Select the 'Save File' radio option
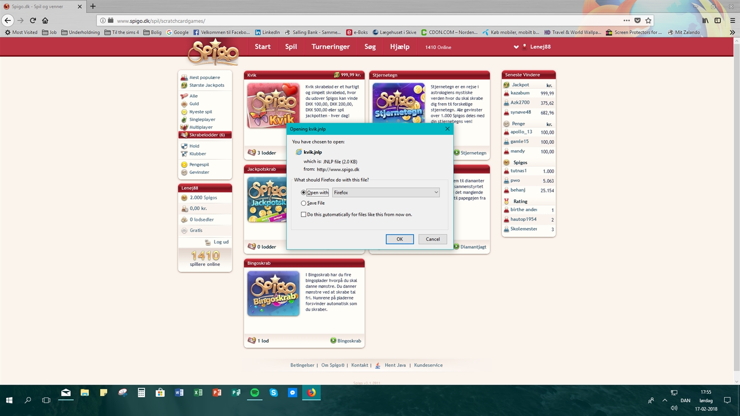Viewport: 740px width, 416px height. [x=303, y=203]
